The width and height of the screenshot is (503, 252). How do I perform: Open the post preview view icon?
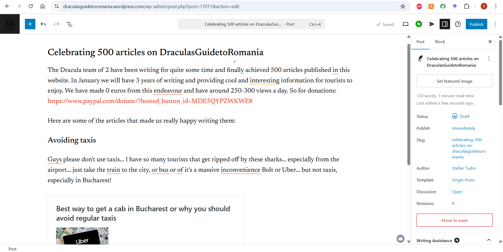405,24
